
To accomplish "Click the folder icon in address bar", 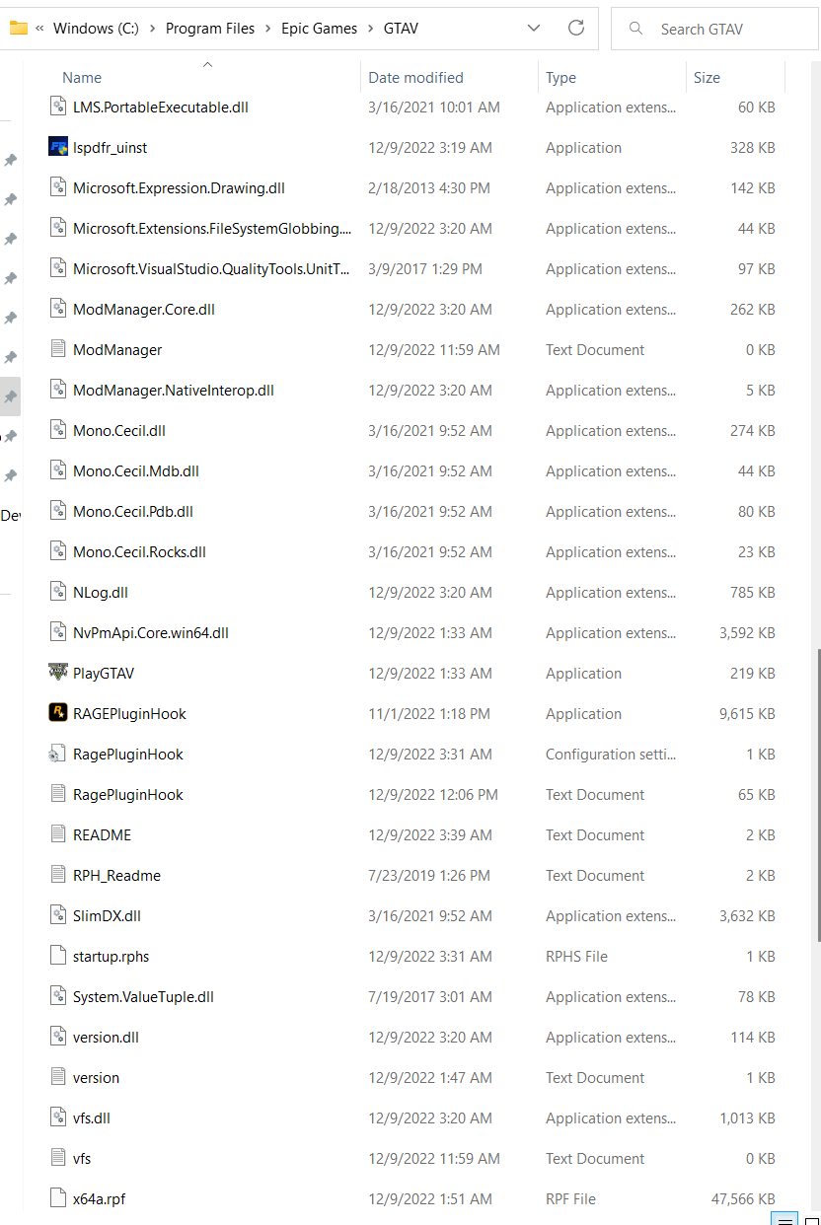I will click(x=18, y=28).
